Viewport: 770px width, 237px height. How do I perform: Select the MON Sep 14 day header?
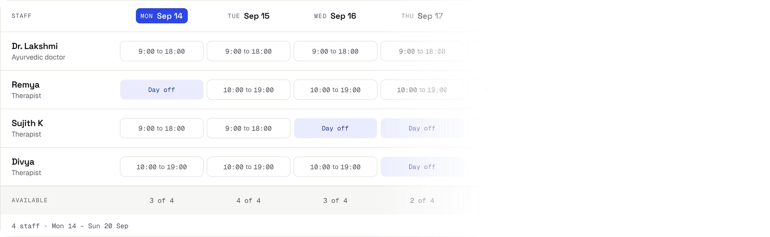coord(162,16)
